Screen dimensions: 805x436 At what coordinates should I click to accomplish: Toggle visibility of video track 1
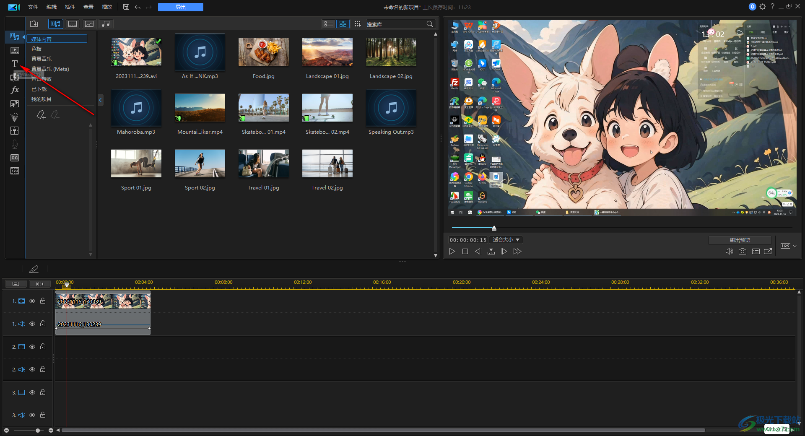pyautogui.click(x=32, y=301)
